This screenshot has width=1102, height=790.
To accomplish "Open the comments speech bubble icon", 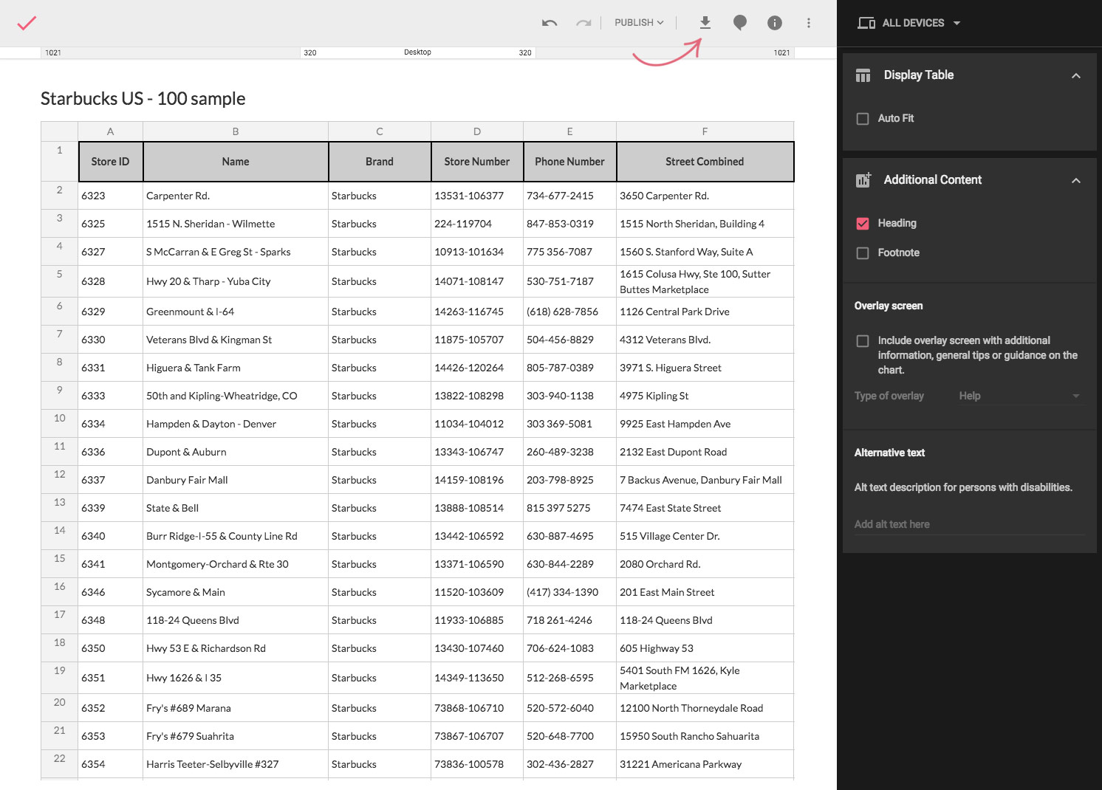I will pyautogui.click(x=739, y=23).
